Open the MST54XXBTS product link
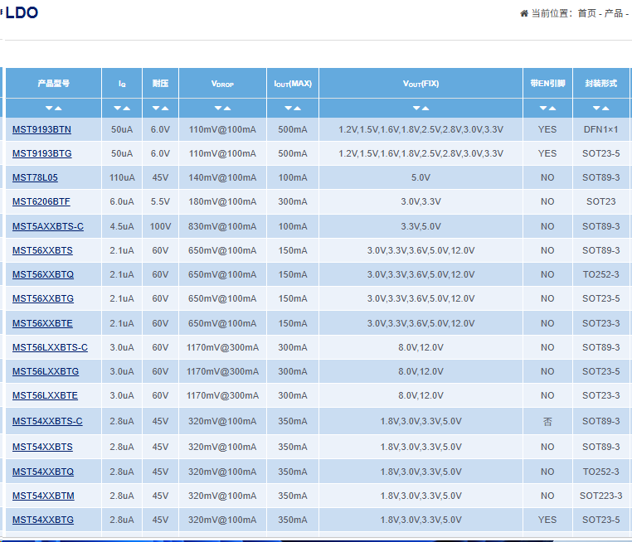This screenshot has height=542, width=632. pos(42,447)
